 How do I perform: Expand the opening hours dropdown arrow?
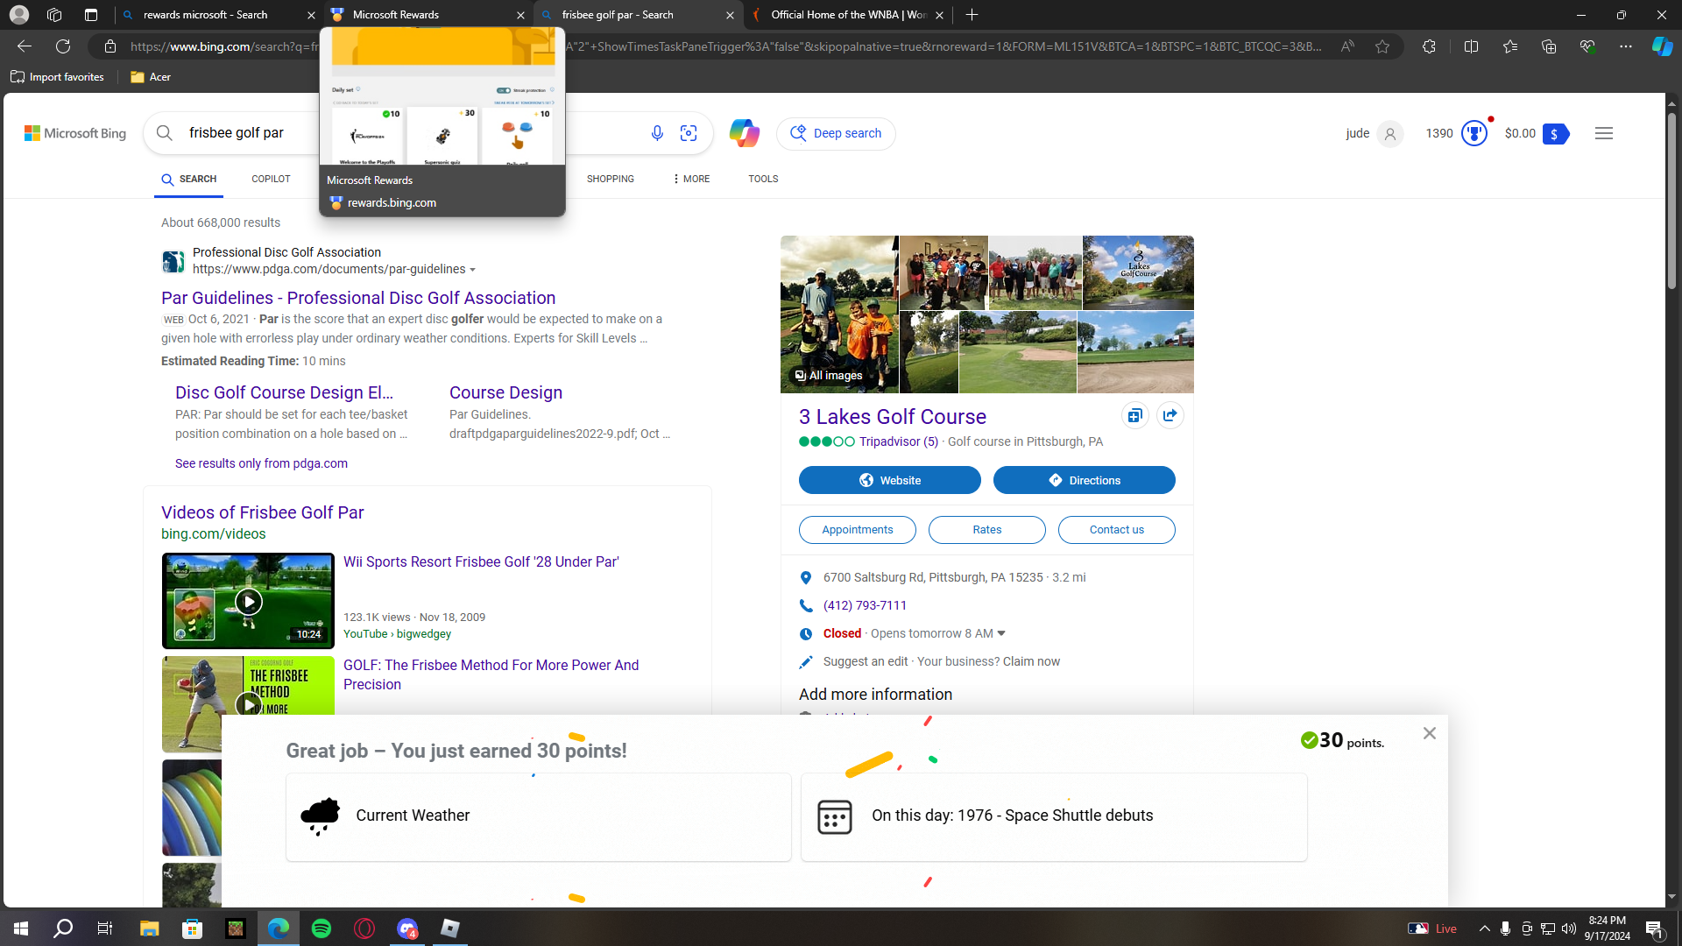[x=1001, y=633]
